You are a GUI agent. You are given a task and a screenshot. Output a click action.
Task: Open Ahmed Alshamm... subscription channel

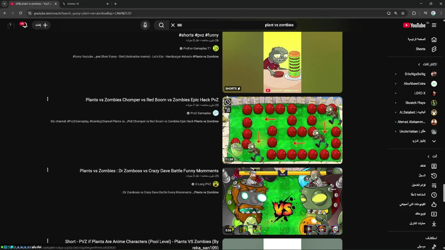pyautogui.click(x=416, y=122)
